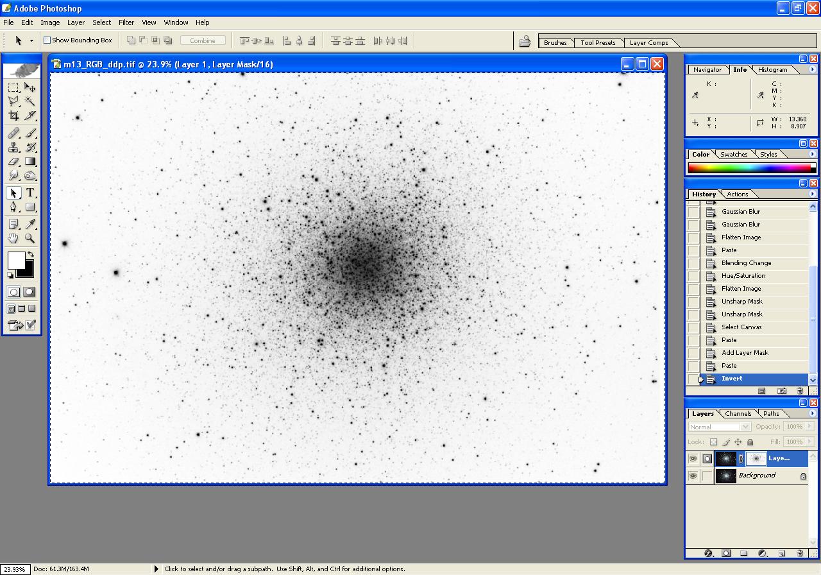Open the Filter menu
Viewport: 821px width, 575px height.
tap(126, 22)
